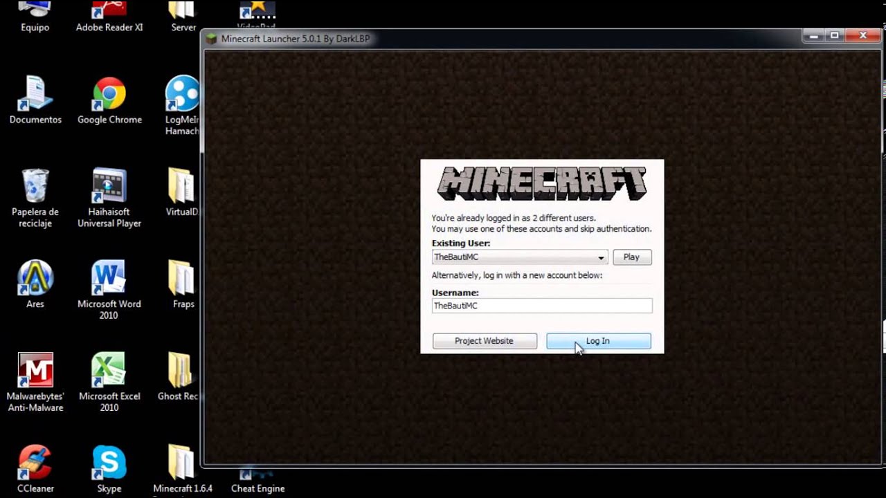The image size is (886, 498).
Task: Maximize the Minecraft Launcher window
Action: [835, 35]
